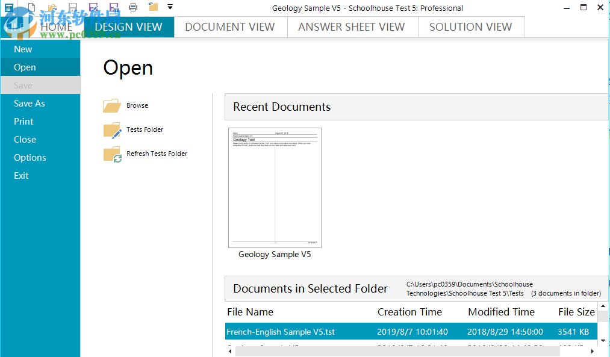
Task: Choose Print in the file menu
Action: (x=40, y=122)
